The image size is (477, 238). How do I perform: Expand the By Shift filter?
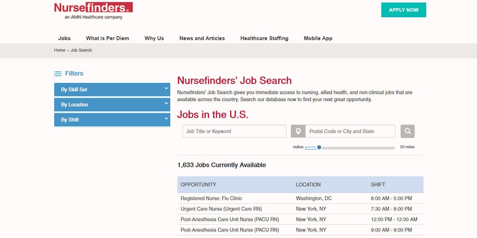pos(112,119)
